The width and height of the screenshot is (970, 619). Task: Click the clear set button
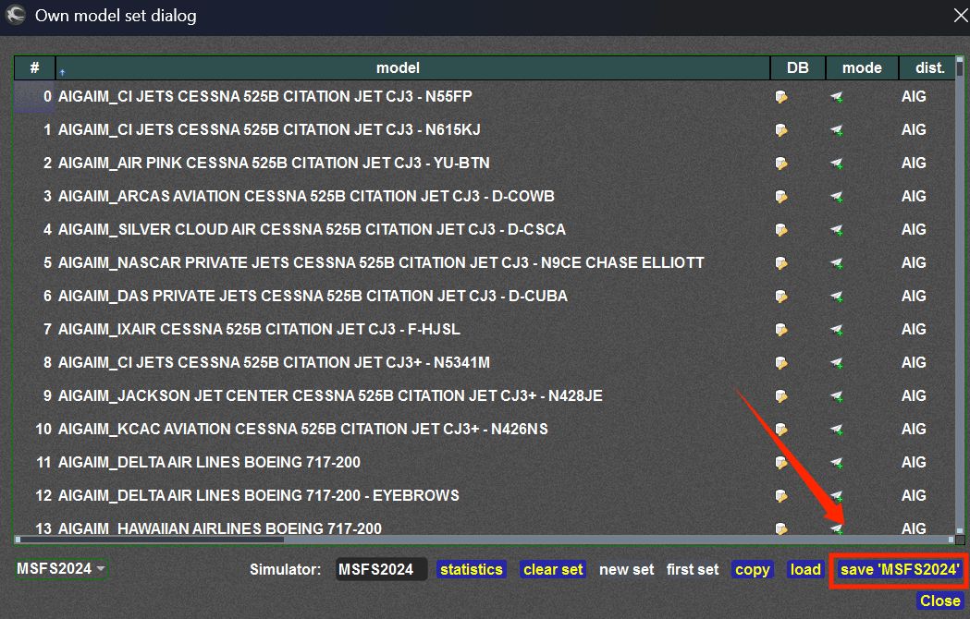pyautogui.click(x=553, y=569)
